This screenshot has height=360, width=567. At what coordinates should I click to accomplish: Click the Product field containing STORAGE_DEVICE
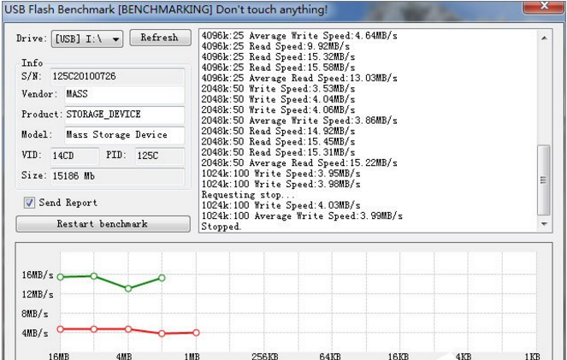point(124,115)
